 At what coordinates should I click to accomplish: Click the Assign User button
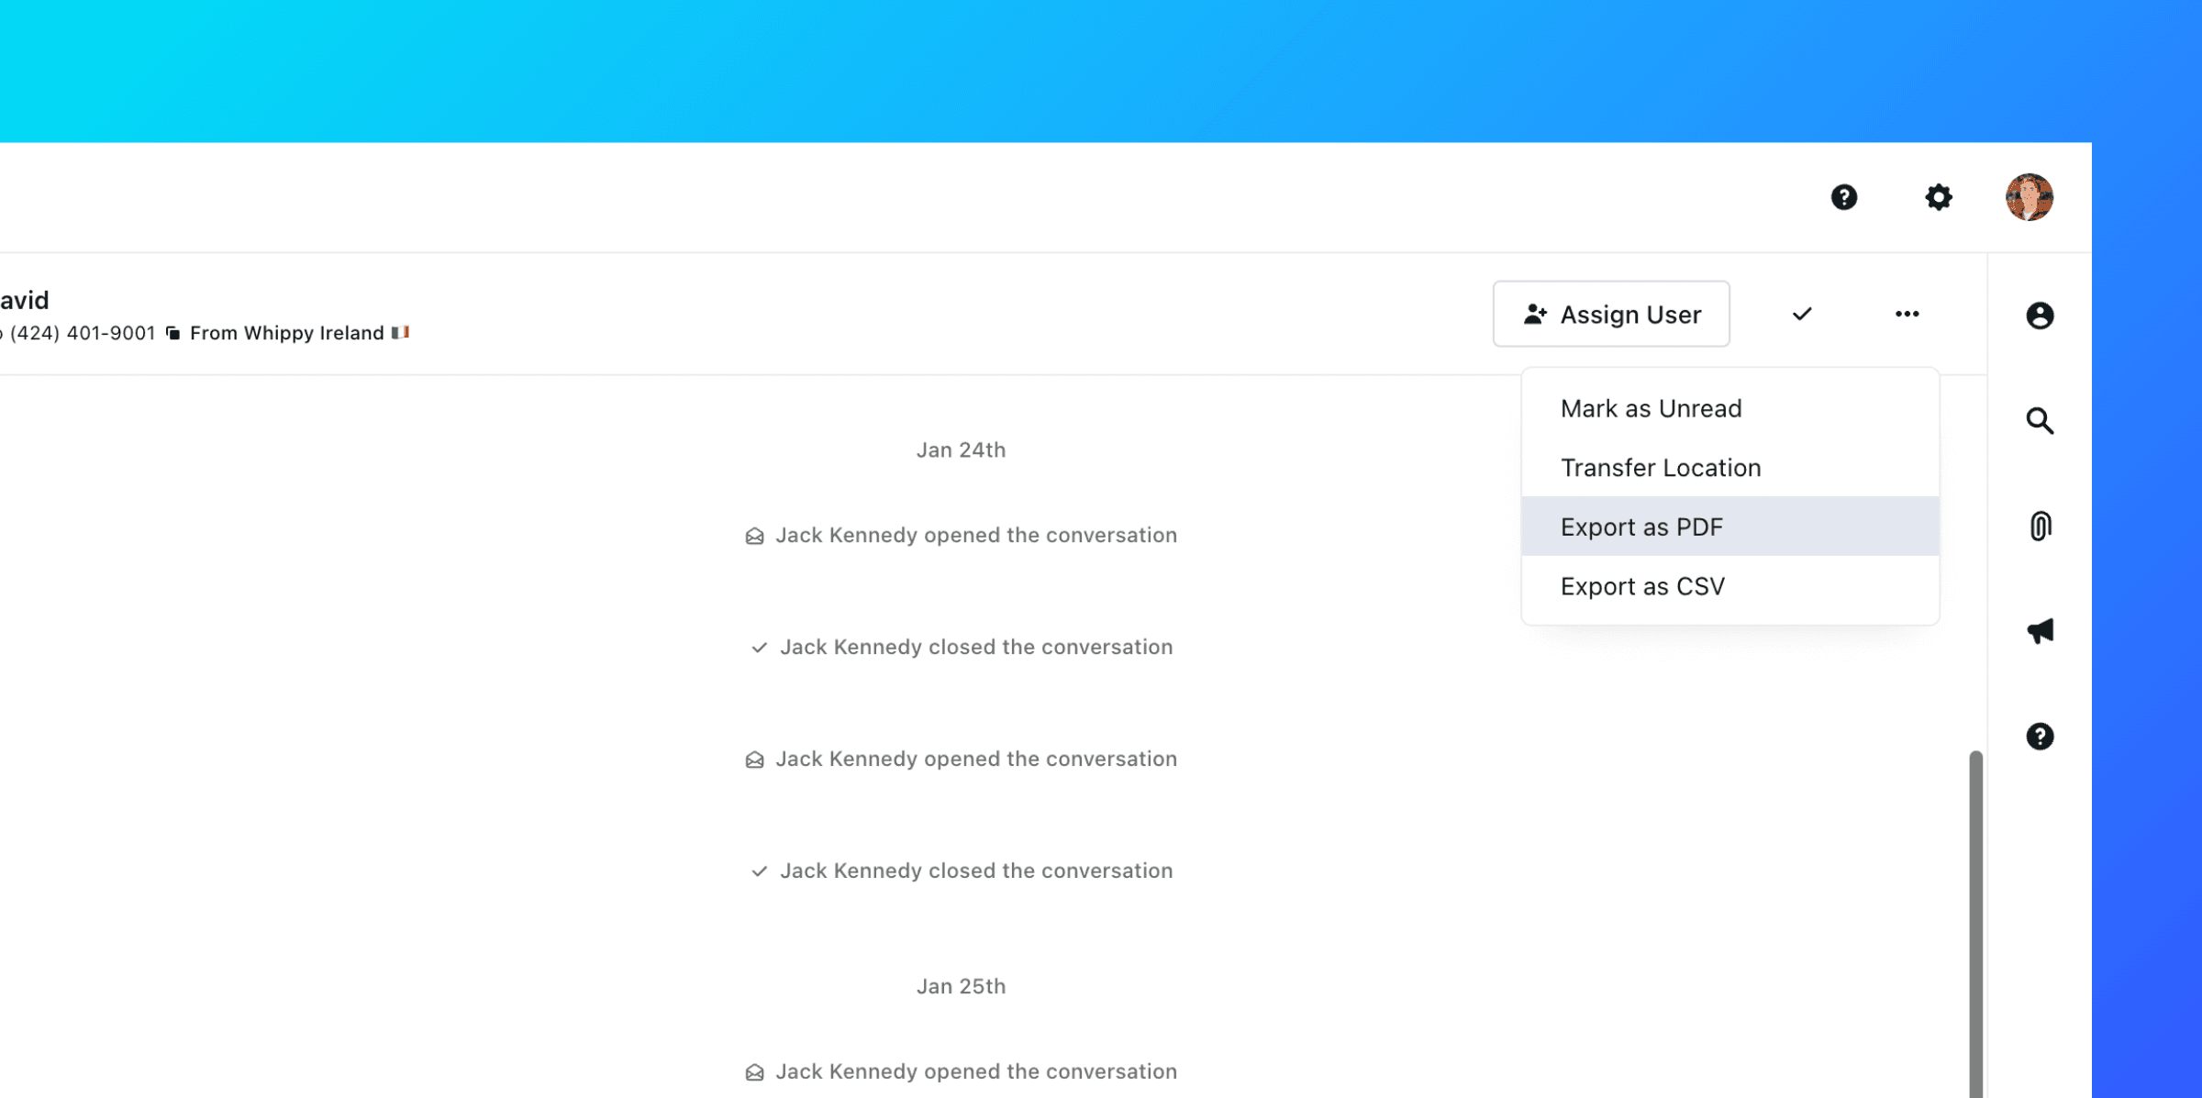(x=1611, y=313)
